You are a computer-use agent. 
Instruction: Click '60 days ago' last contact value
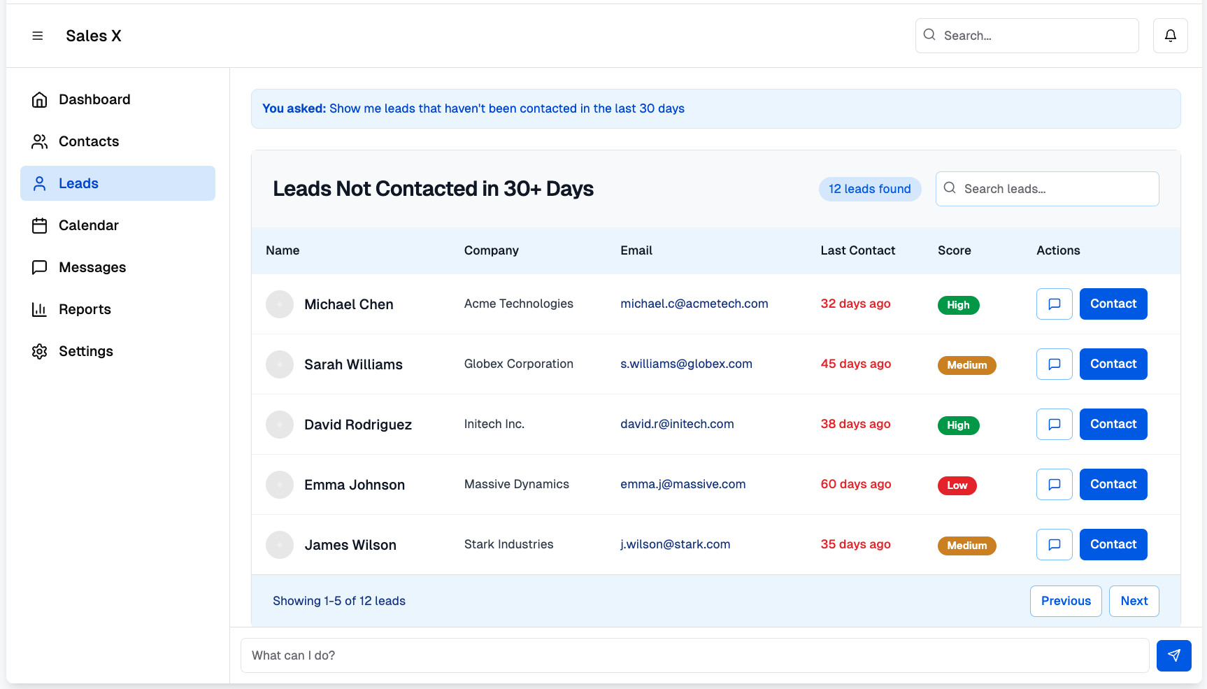[855, 484]
